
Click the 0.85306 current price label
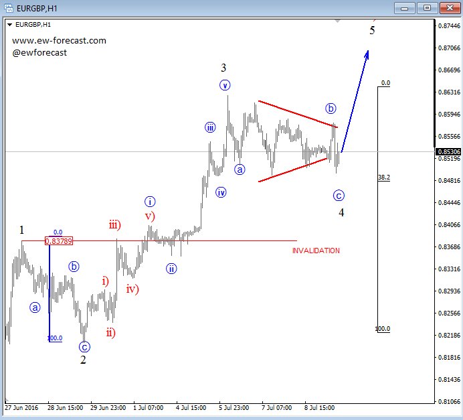449,151
